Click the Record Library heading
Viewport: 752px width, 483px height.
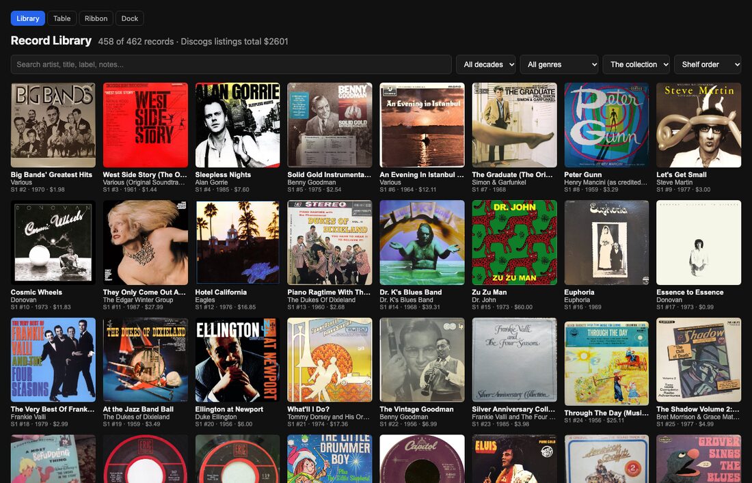click(51, 41)
